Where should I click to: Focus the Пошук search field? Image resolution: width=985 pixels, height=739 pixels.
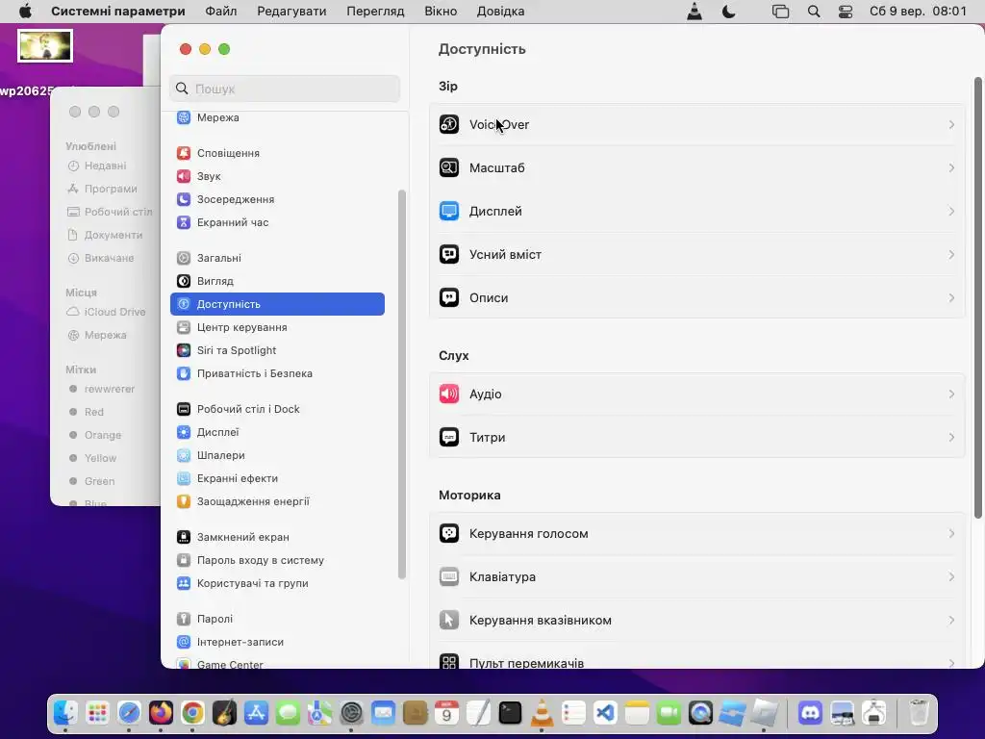[285, 89]
